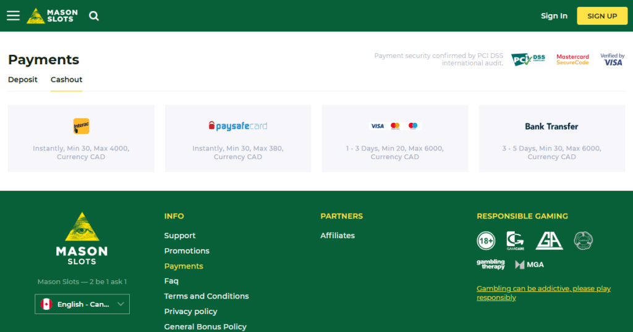Switch to the Cashout tab
This screenshot has height=332, width=633.
66,80
